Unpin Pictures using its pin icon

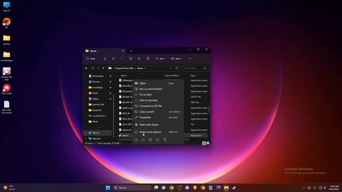[110, 82]
